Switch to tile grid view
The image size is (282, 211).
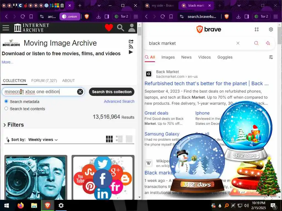109,139
